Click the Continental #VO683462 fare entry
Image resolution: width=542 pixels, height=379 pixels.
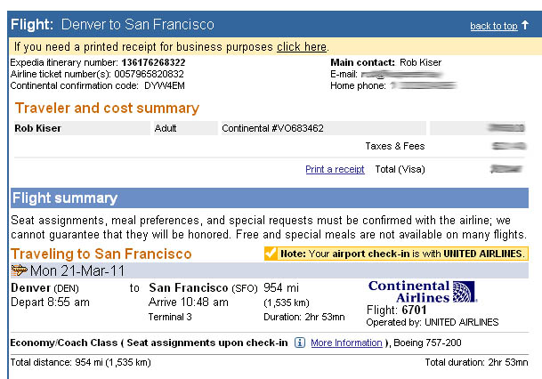272,128
